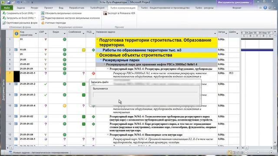Screen dimensions: 278x156
Task: Click the green circle Бюдж indicator in row 1
Action: [65, 39]
